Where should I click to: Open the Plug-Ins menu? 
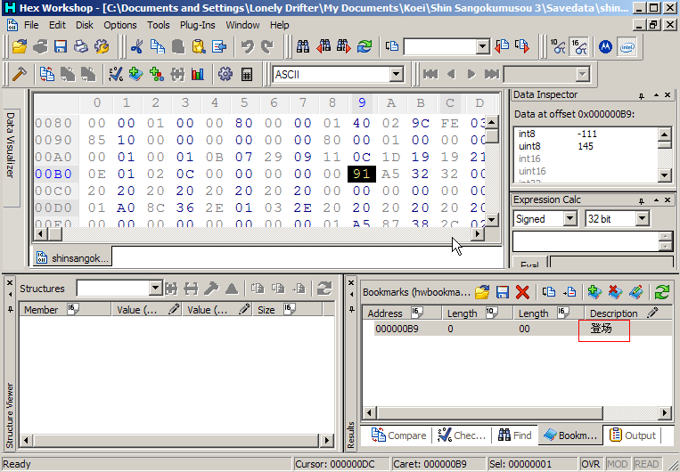coord(197,25)
